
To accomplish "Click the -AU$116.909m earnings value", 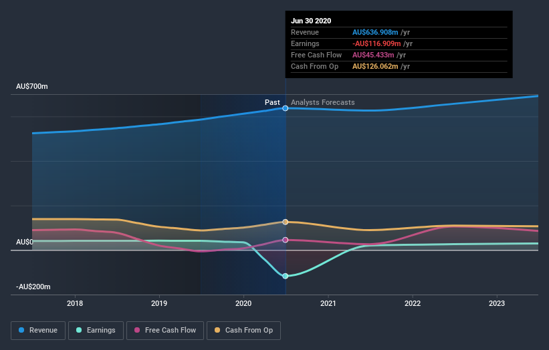I will (x=376, y=43).
